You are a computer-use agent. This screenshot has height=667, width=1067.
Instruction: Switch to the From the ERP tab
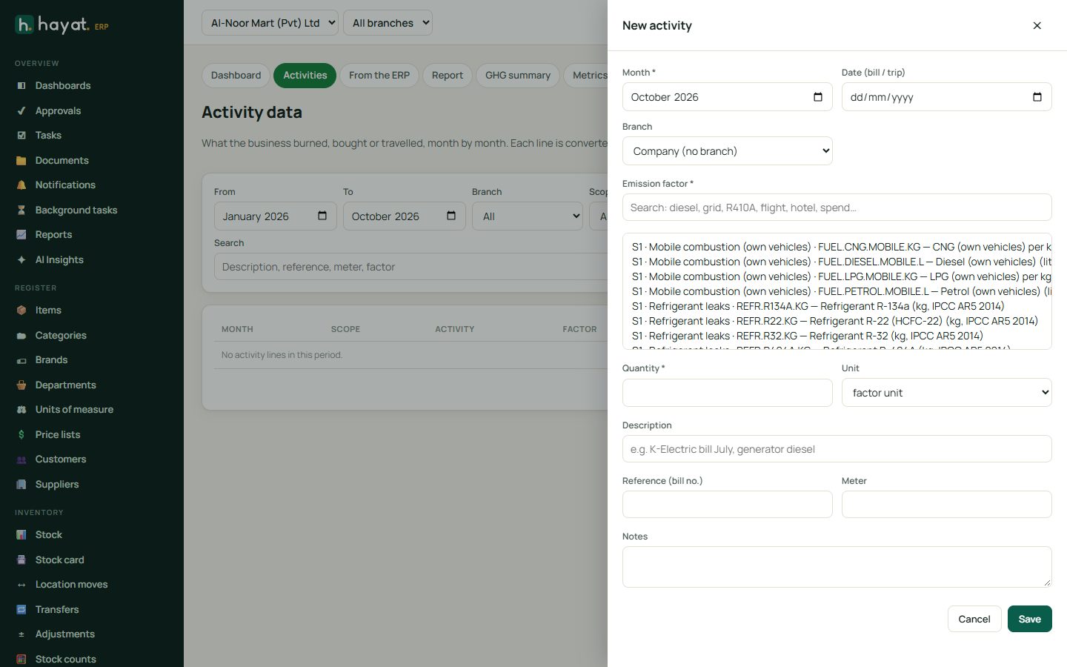pyautogui.click(x=379, y=76)
